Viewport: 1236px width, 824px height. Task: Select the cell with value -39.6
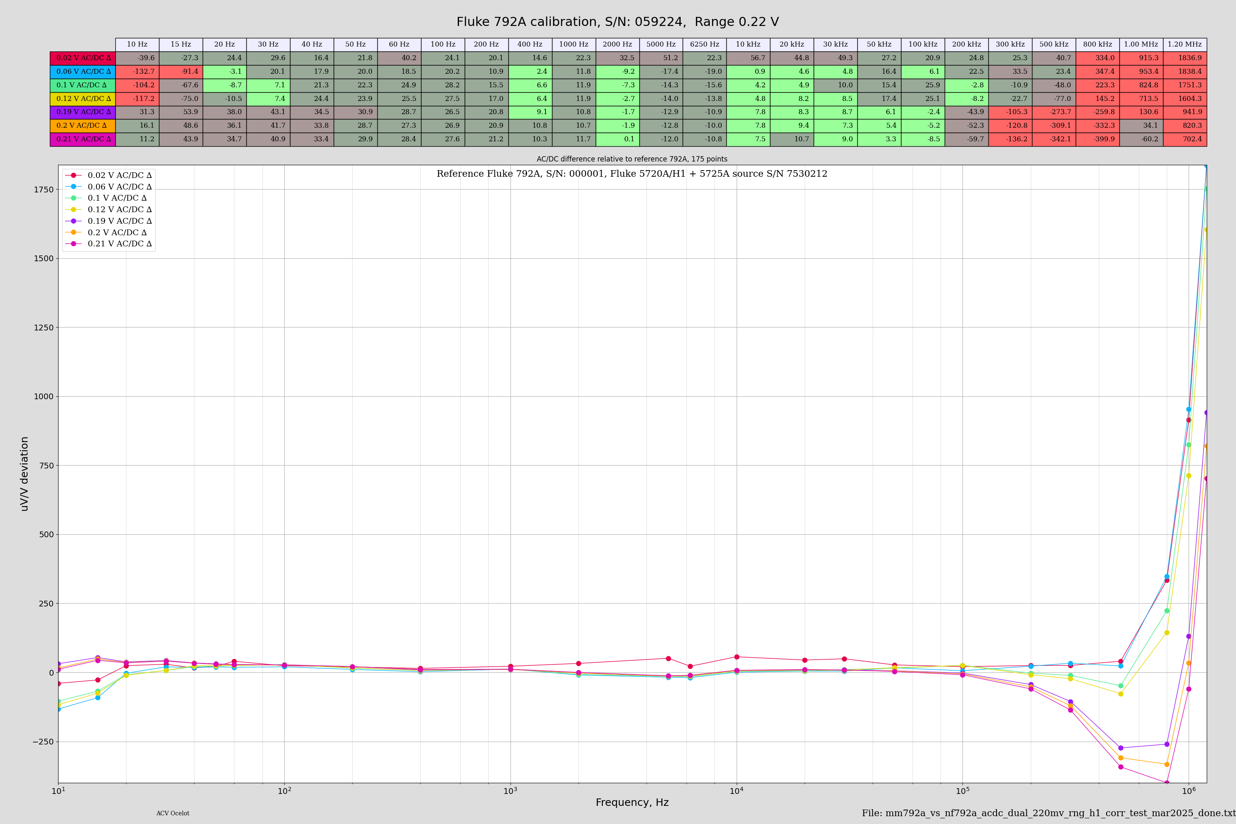click(x=137, y=59)
